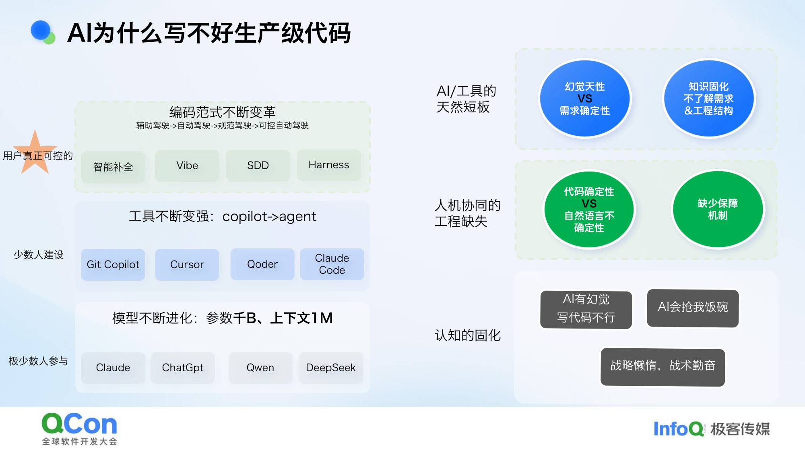Click the green circle 缺少保障机制
Screen dimensions: 805x453
pyautogui.click(x=718, y=209)
